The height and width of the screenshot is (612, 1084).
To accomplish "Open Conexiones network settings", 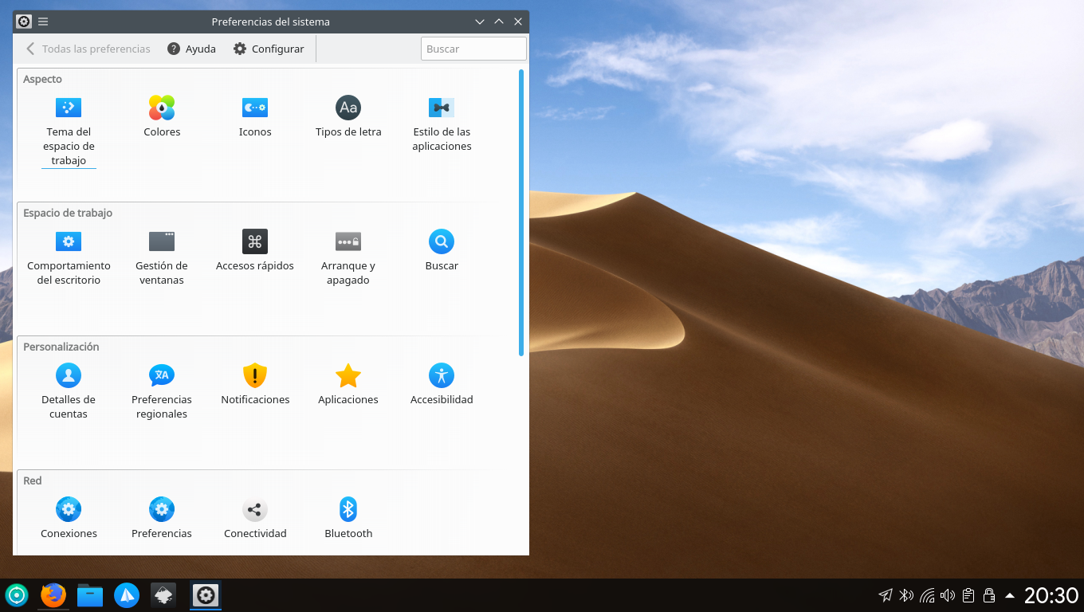I will point(69,518).
